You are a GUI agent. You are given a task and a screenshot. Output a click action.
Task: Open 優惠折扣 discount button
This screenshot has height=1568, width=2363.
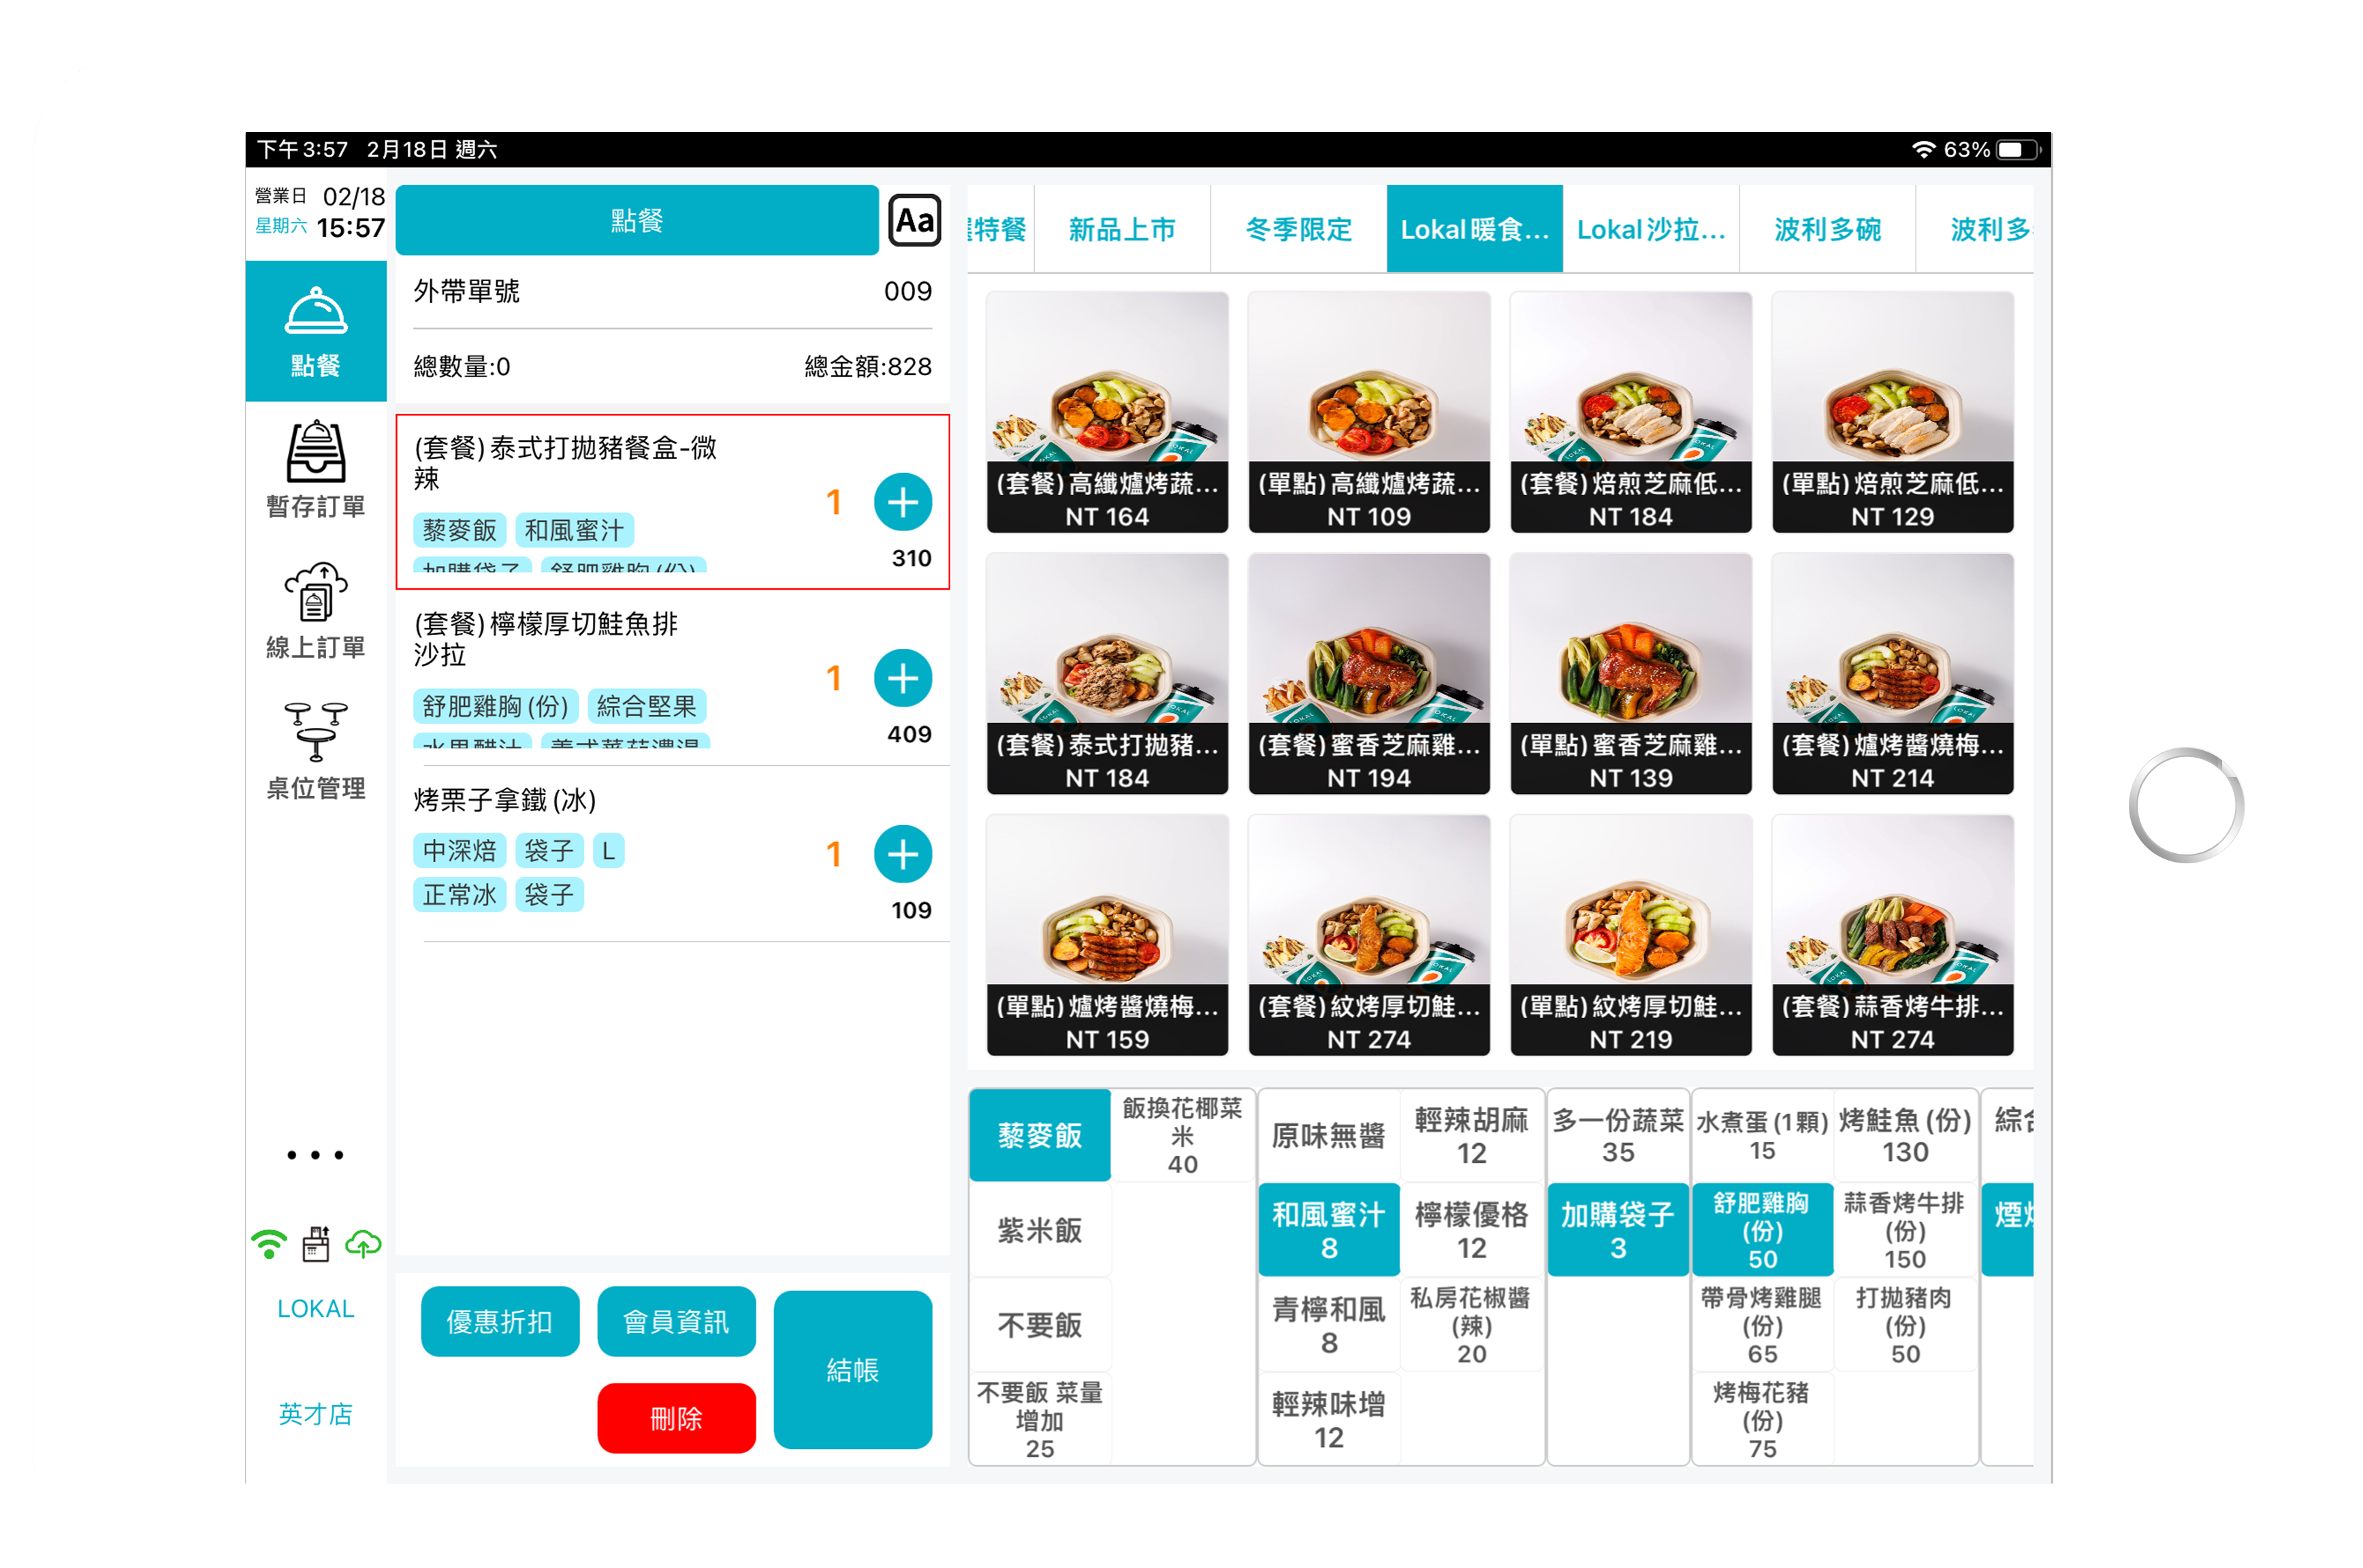point(500,1321)
